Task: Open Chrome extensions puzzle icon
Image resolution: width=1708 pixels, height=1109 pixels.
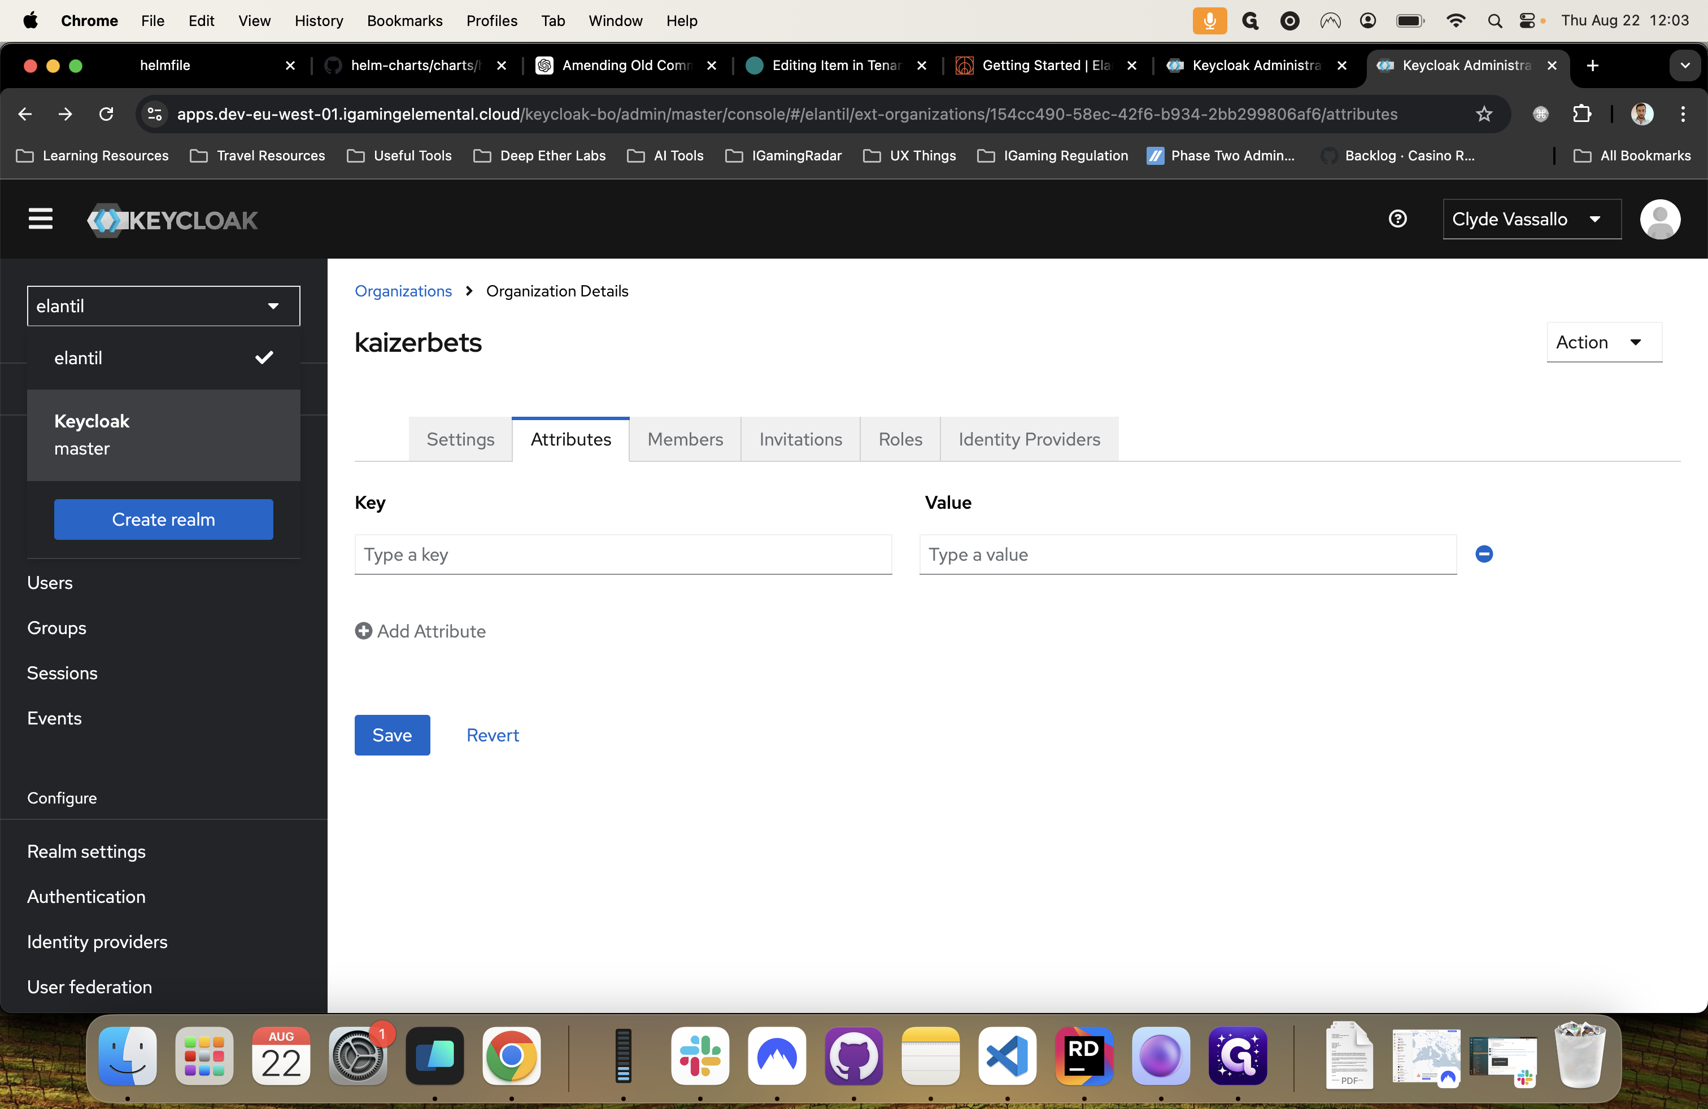Action: [1581, 114]
